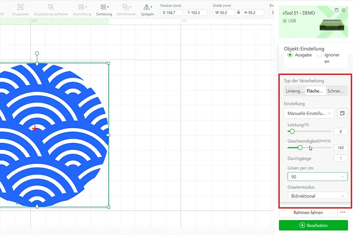Click the W width field
The width and height of the screenshot is (353, 235).
224,13
